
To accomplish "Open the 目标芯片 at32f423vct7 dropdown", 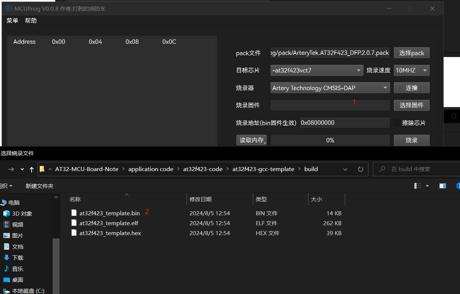I will tap(317, 70).
